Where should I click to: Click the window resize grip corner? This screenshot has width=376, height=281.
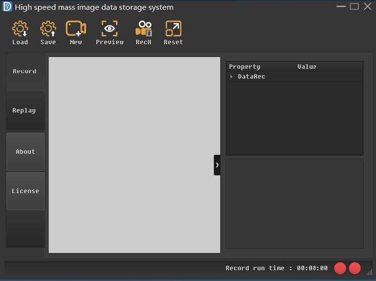coord(370,272)
